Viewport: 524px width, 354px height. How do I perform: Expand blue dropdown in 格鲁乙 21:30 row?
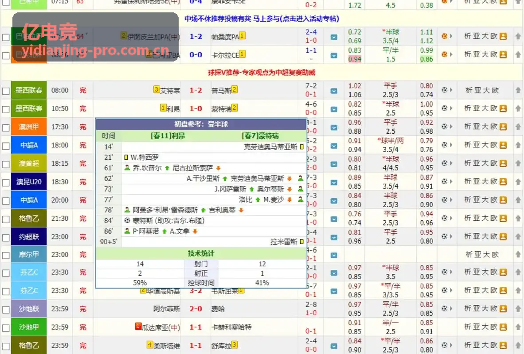point(333,219)
